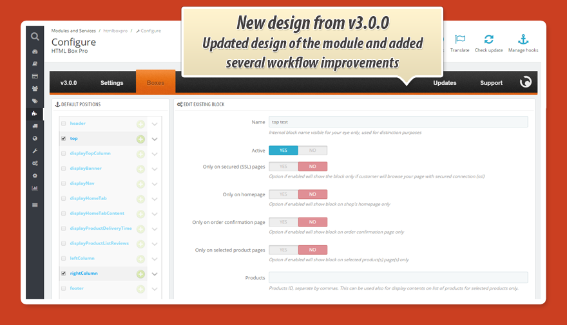Click the green plus next to top

click(140, 139)
